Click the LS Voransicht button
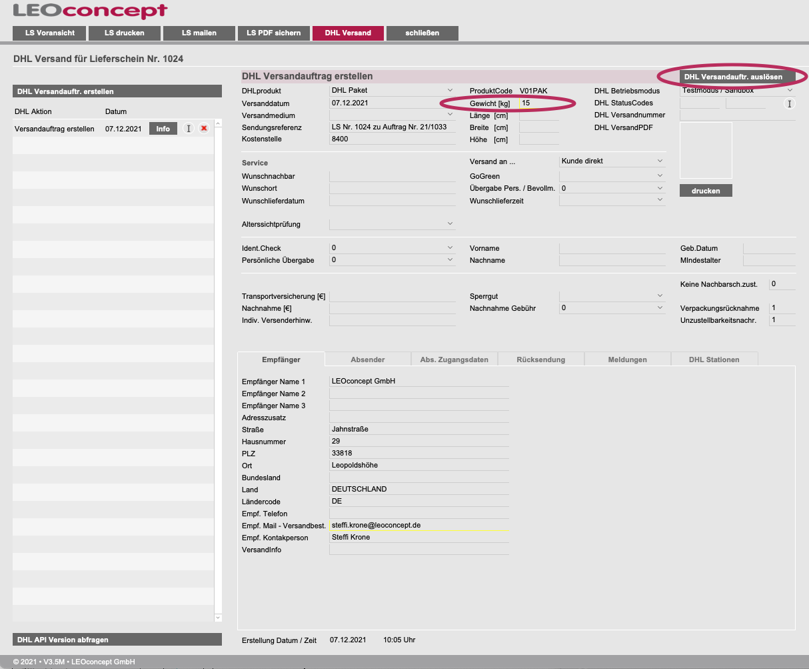809x669 pixels. click(50, 33)
